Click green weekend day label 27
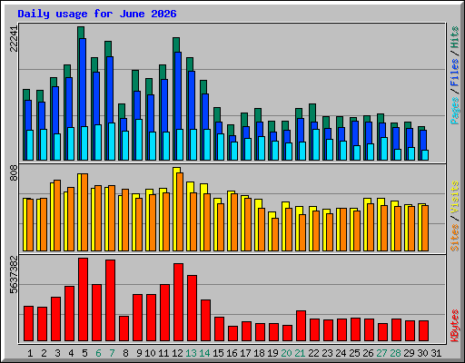 [x=381, y=353]
